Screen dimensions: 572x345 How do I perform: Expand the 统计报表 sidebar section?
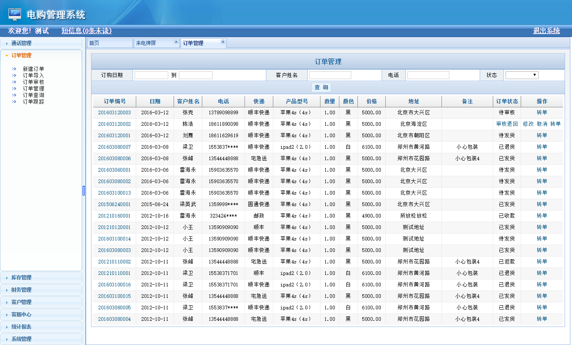41,327
